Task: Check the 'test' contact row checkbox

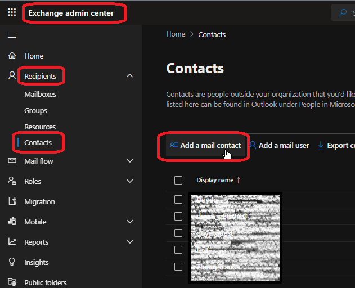Action: 178,250
